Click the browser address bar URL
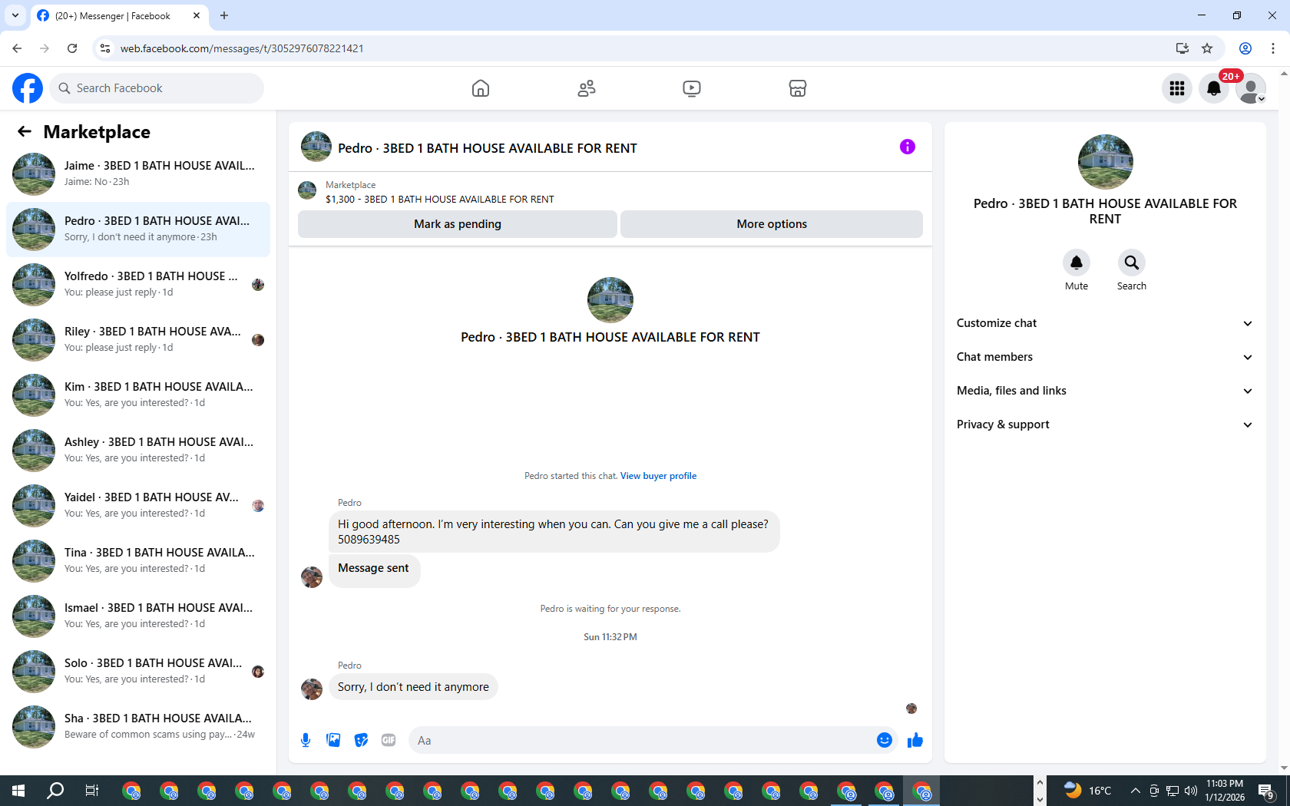Screen dimensions: 1290x806 pos(242,48)
